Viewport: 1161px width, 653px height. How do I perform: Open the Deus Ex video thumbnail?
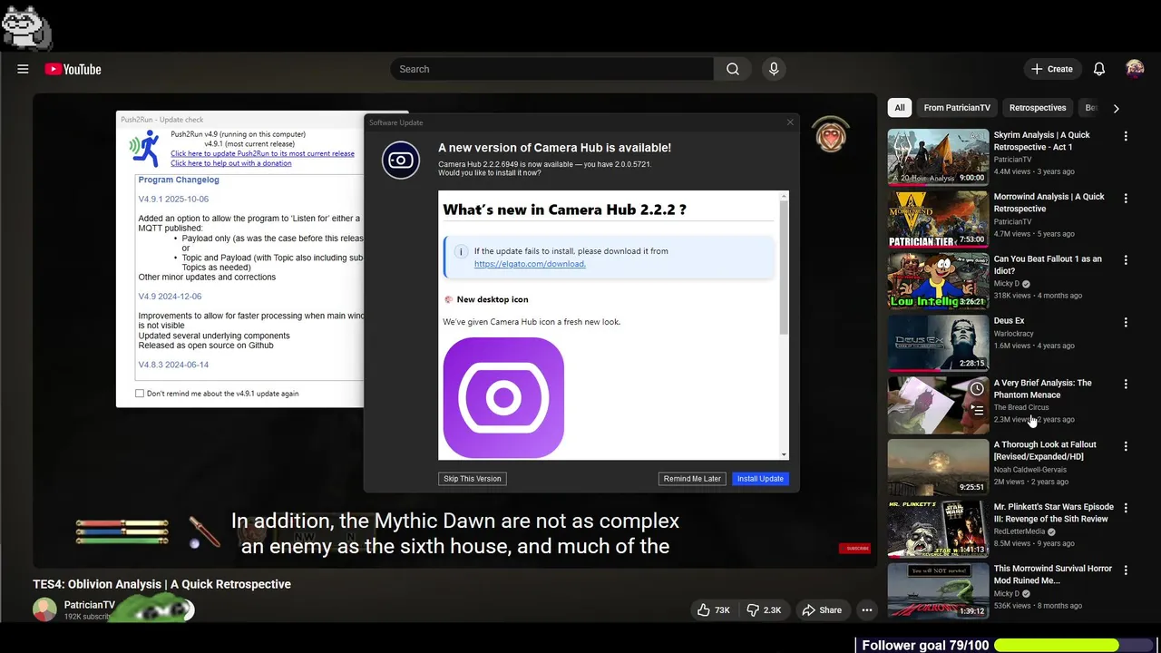click(x=938, y=343)
